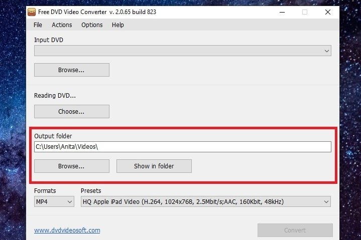Click the window title bar text
The height and width of the screenshot is (240, 361).
click(x=97, y=12)
